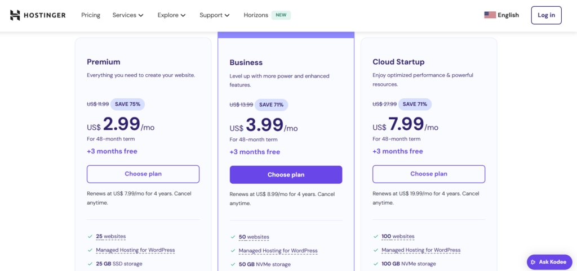This screenshot has height=271, width=577.
Task: Click the 50 GB NVMe storage feature
Action: (x=265, y=264)
